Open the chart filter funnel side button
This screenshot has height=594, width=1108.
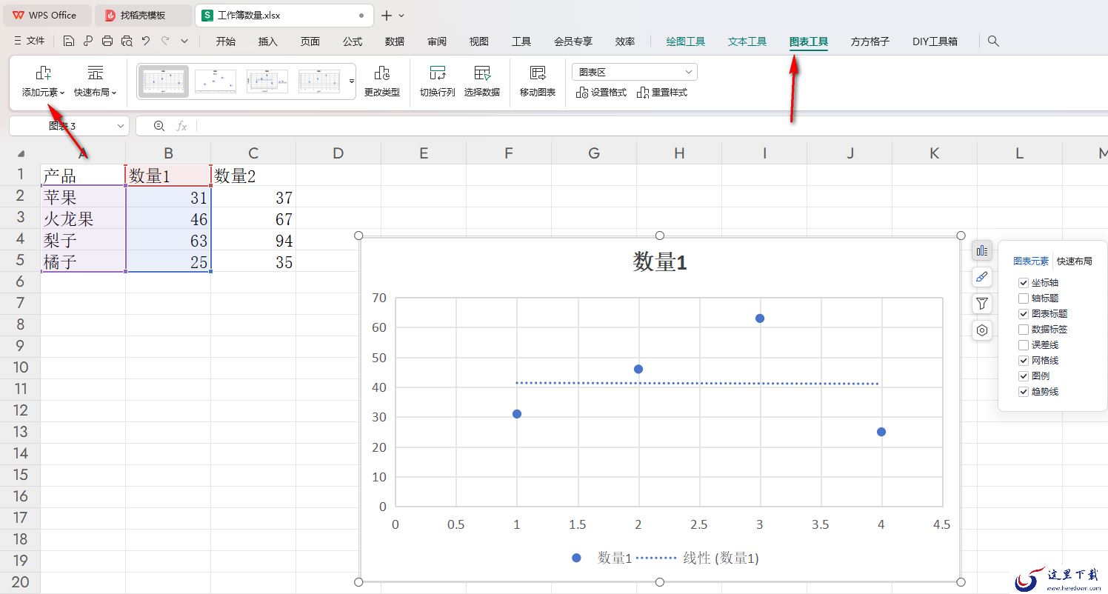(982, 304)
